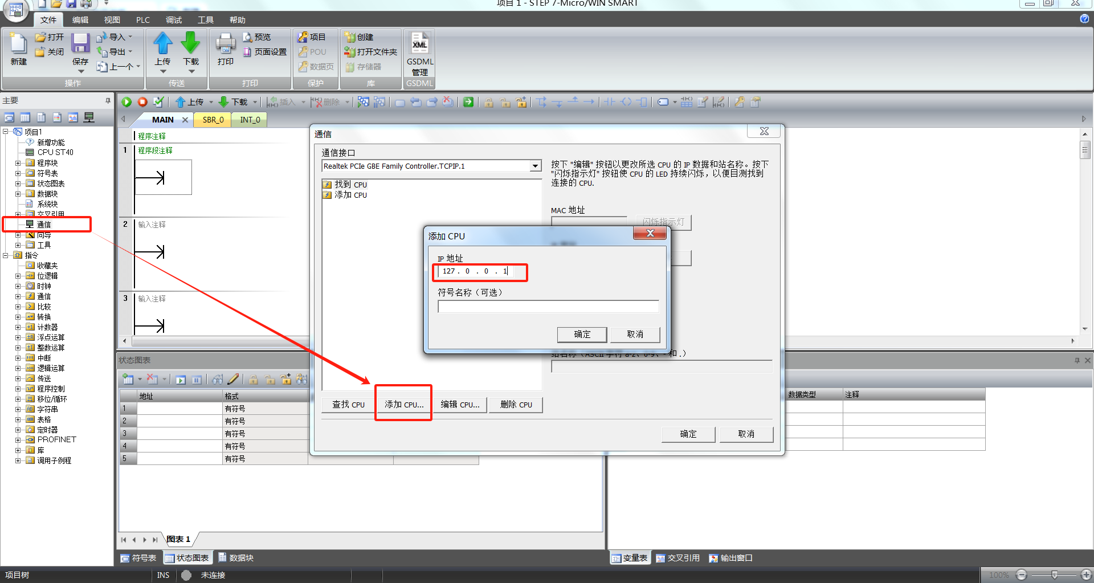This screenshot has width=1094, height=583.
Task: Collapse the 项目1 root tree node
Action: click(6, 132)
